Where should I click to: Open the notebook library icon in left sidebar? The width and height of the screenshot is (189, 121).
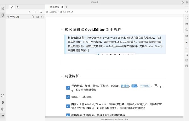pos(3,15)
